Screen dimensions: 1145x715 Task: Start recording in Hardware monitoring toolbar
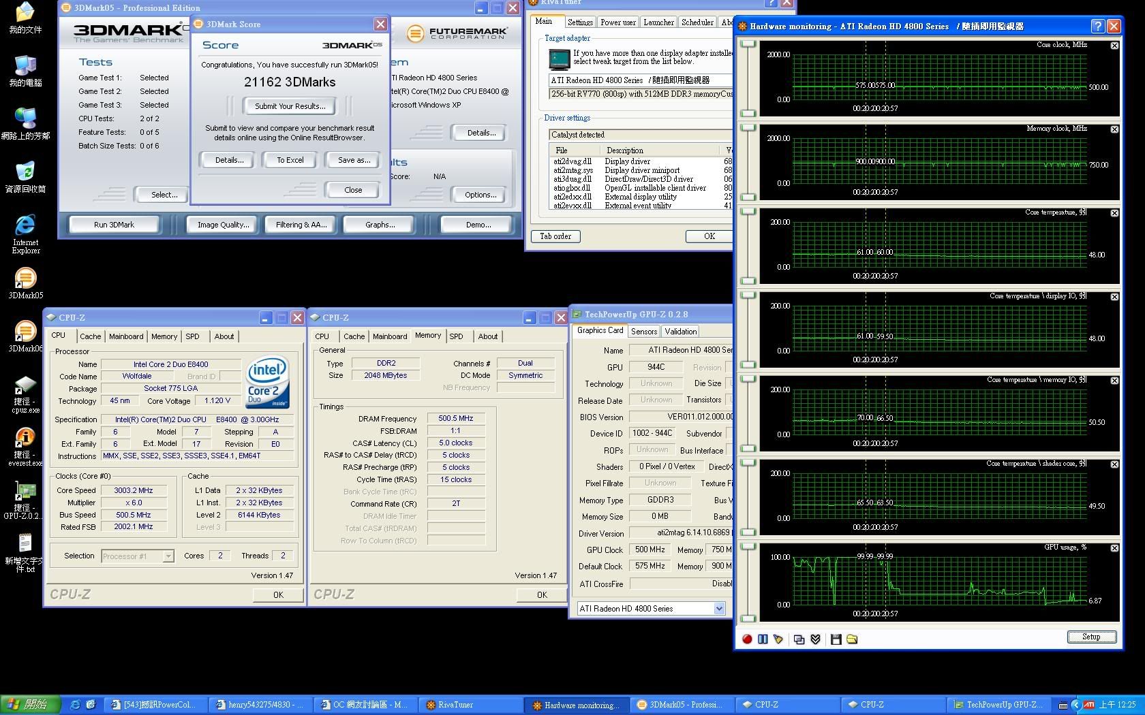point(747,639)
